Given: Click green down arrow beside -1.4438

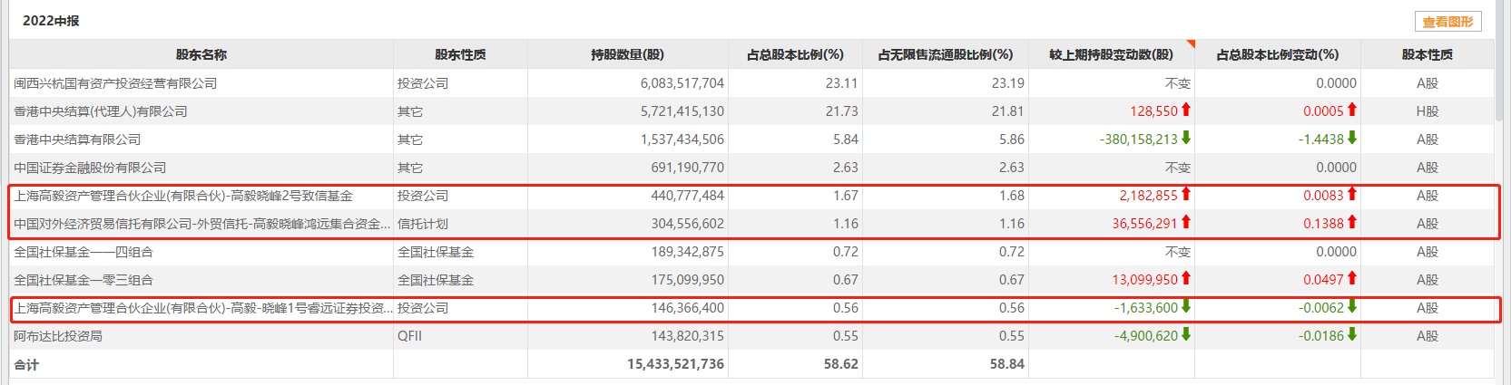Looking at the screenshot, I should point(1351,138).
